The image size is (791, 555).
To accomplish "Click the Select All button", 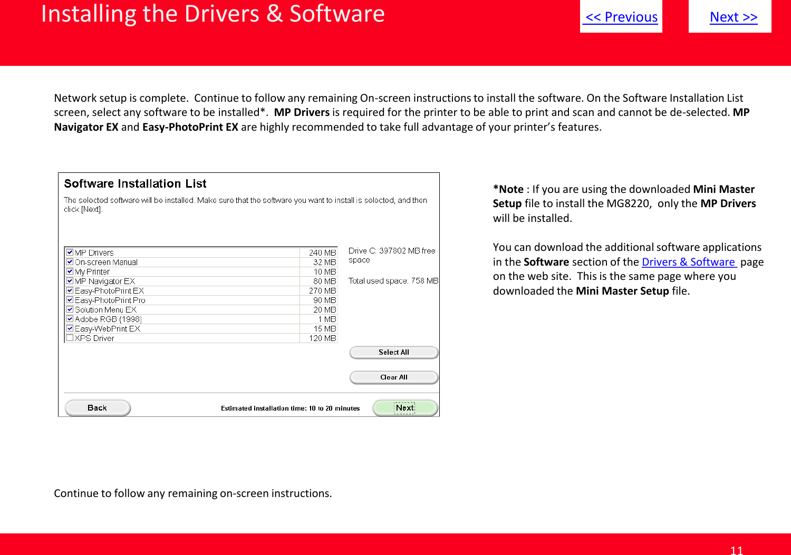I will (394, 353).
